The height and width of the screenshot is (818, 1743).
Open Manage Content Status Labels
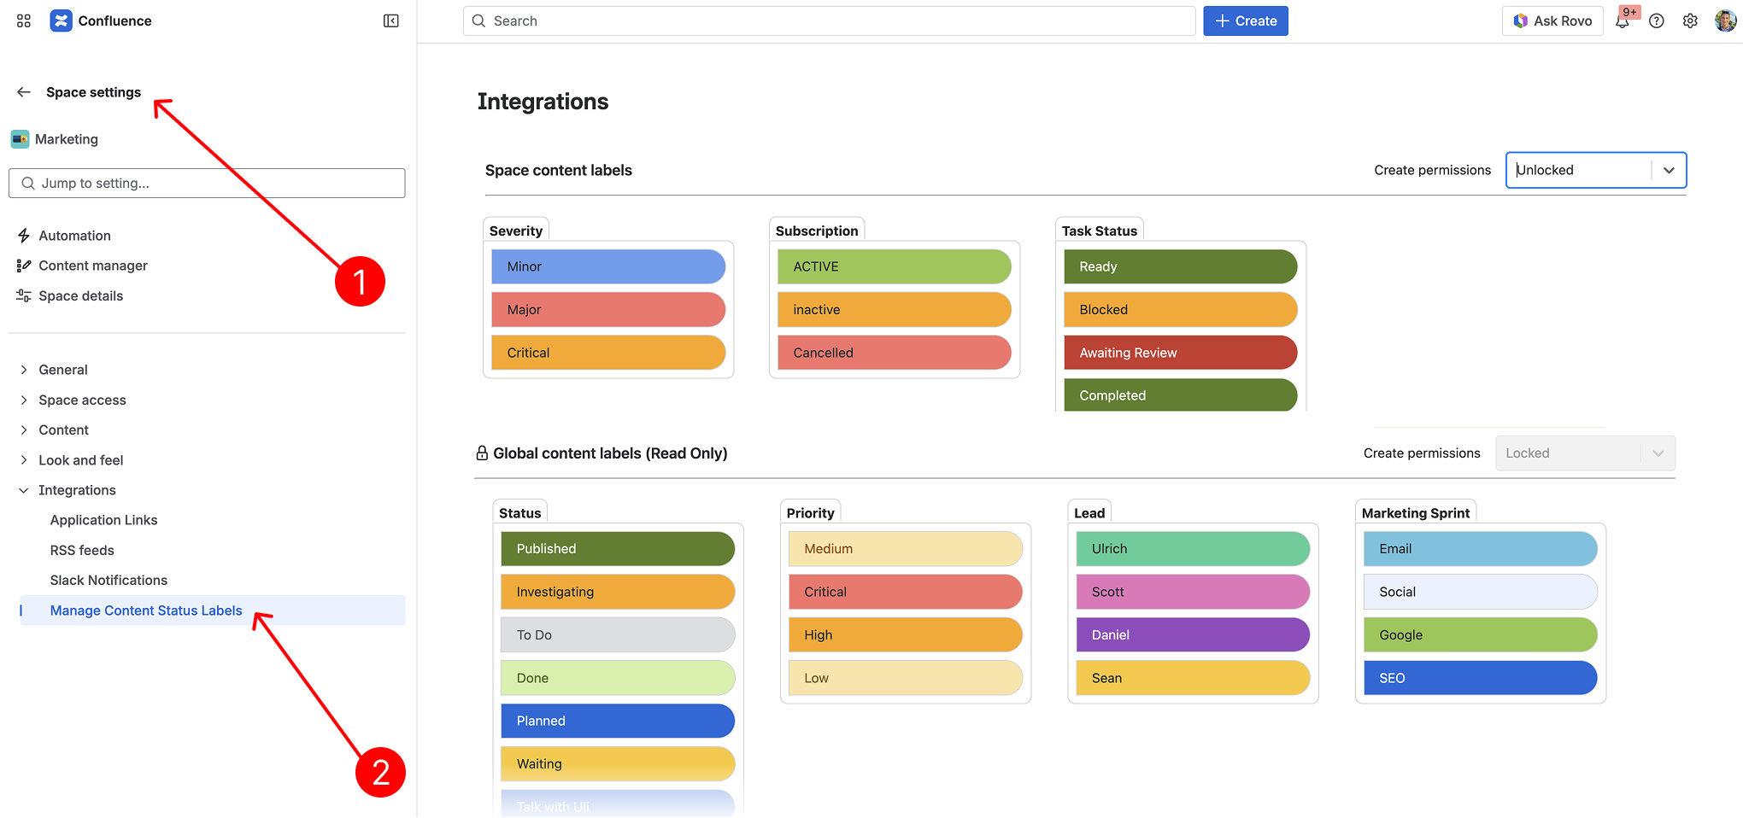[146, 611]
